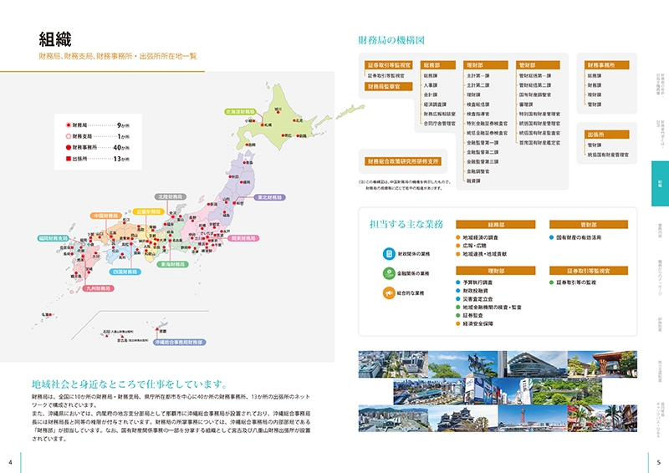This screenshot has width=669, height=473.
Task: Click 経済調査課 in the org chart
Action: point(435,104)
